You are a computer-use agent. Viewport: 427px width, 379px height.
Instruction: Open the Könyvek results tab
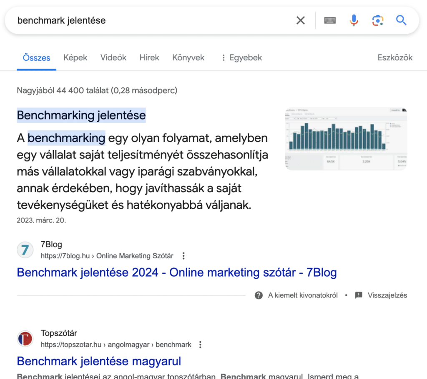pyautogui.click(x=188, y=58)
